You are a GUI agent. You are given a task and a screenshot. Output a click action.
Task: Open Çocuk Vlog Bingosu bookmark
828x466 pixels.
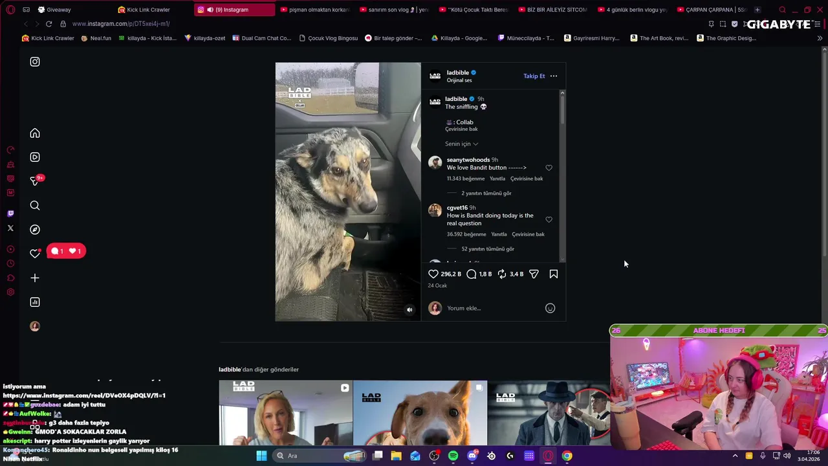point(328,38)
